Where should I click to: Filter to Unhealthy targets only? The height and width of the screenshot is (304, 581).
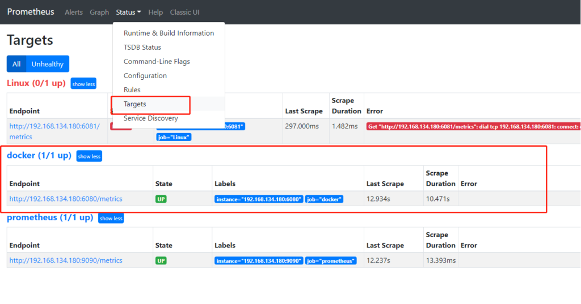48,64
